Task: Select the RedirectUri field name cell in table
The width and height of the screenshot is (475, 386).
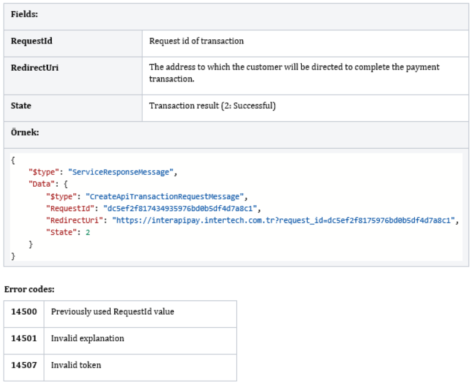Action: click(35, 68)
